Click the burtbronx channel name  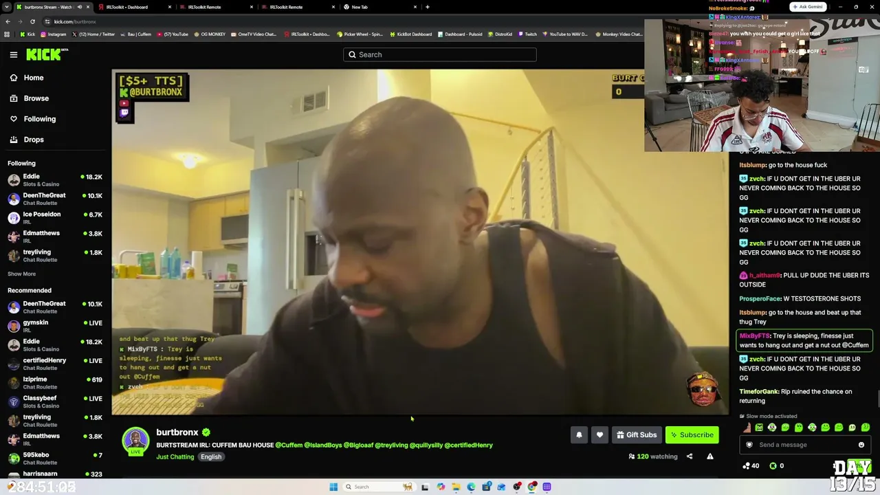click(177, 432)
